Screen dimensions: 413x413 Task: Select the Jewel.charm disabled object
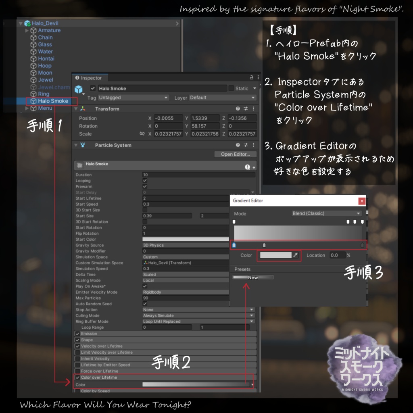click(54, 87)
